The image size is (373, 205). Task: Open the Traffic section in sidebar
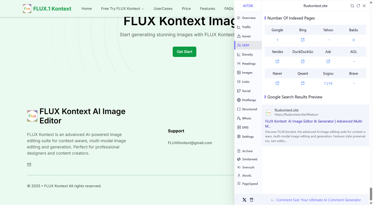coord(248,27)
